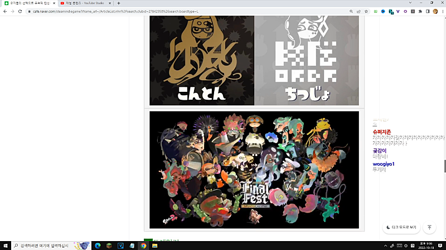Open File Explorer from the taskbar
The height and width of the screenshot is (250, 446).
click(x=155, y=246)
